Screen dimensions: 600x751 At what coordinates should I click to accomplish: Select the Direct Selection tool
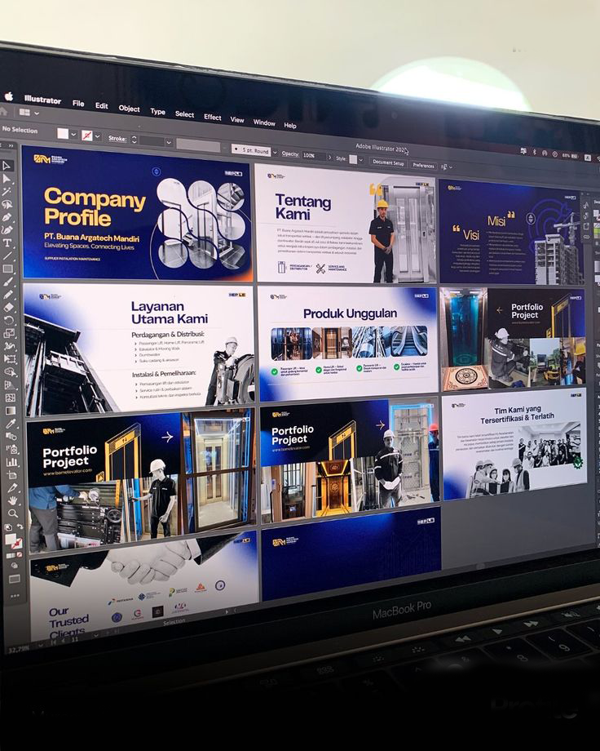[7, 179]
